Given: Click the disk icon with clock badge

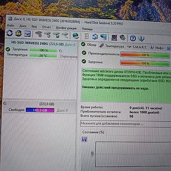Looking at the screenshot, I should coord(48,35).
